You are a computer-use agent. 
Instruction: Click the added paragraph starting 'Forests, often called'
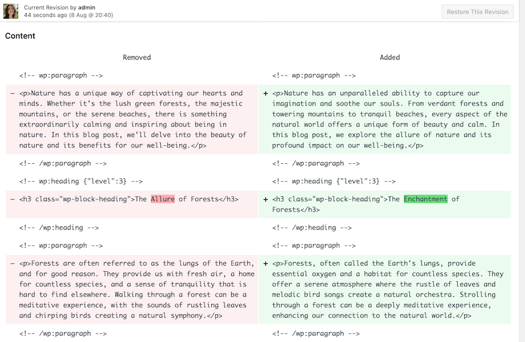pos(385,289)
